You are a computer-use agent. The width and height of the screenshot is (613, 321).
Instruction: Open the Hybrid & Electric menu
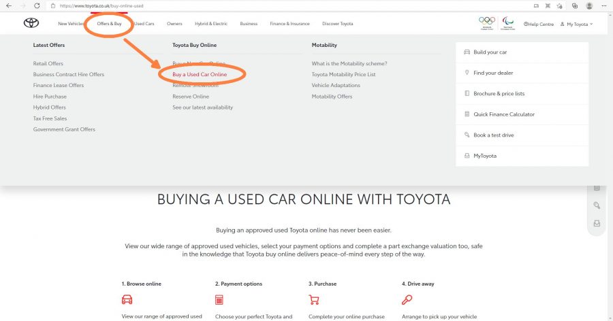pos(211,24)
